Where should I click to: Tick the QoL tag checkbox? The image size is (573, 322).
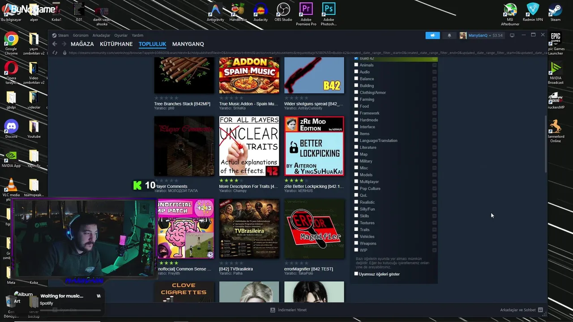[356, 195]
